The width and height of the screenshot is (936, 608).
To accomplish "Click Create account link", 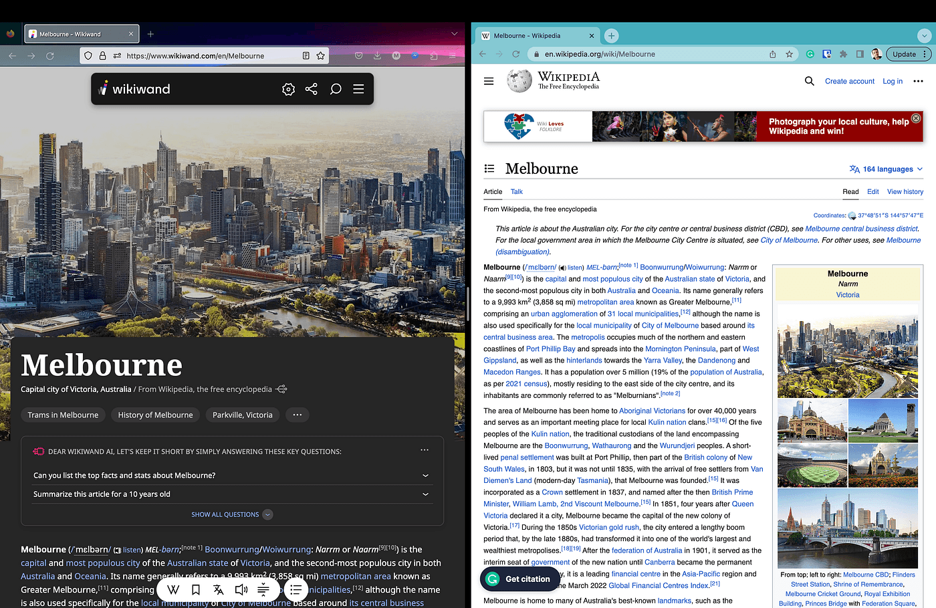I will [x=850, y=81].
